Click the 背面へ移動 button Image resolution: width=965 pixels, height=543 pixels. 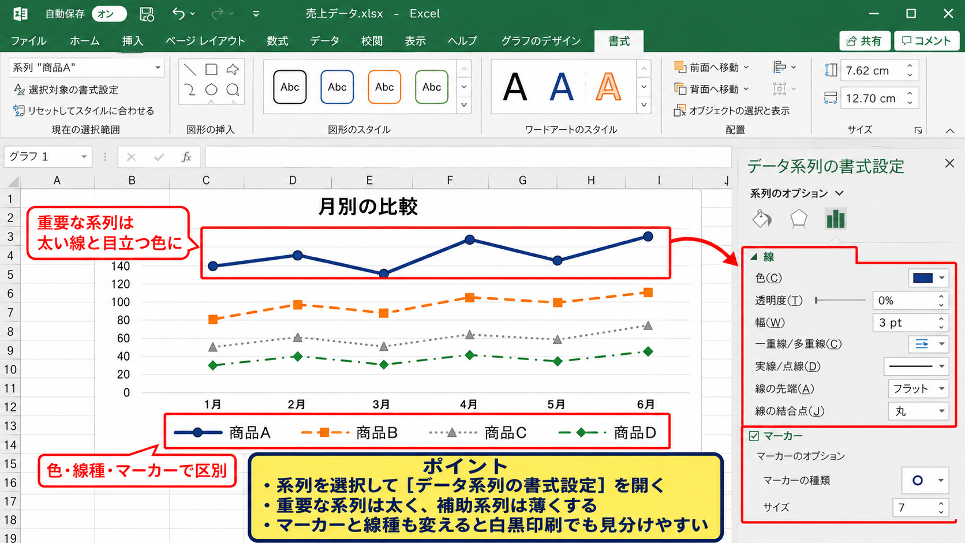coord(712,89)
